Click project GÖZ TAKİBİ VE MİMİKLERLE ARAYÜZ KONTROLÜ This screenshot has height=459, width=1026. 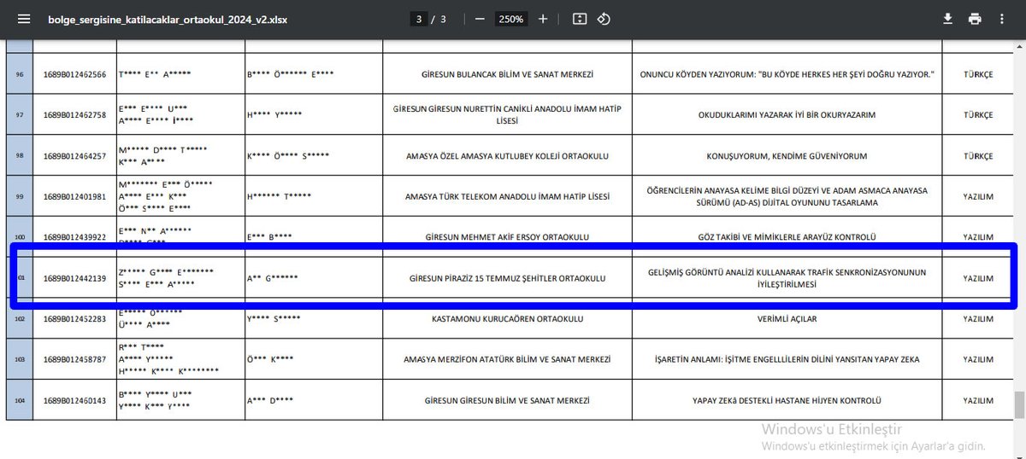point(787,237)
